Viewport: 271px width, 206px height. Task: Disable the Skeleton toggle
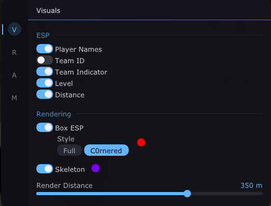[x=45, y=169]
